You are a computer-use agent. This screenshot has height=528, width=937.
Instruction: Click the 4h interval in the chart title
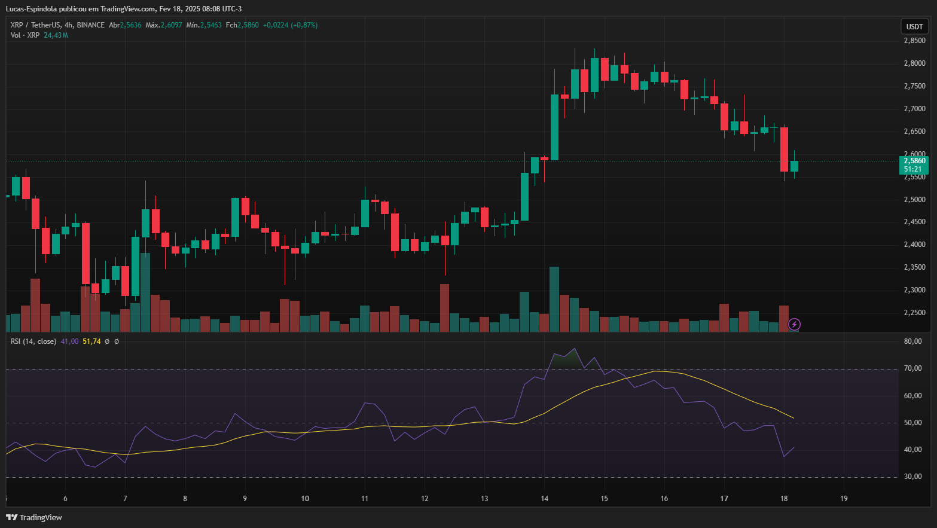68,25
